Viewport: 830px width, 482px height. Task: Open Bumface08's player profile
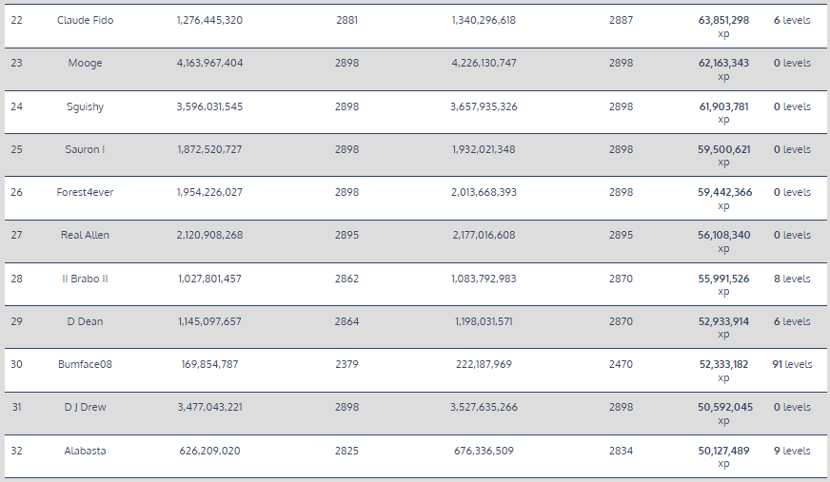[85, 364]
